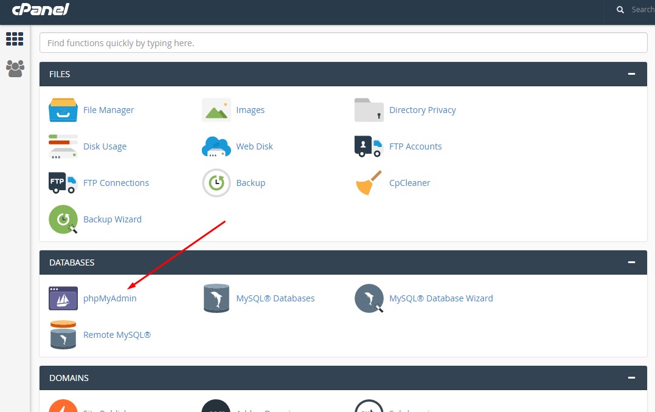Launch the MySQL Database Wizard link
Screen dimensions: 655x412
441,298
